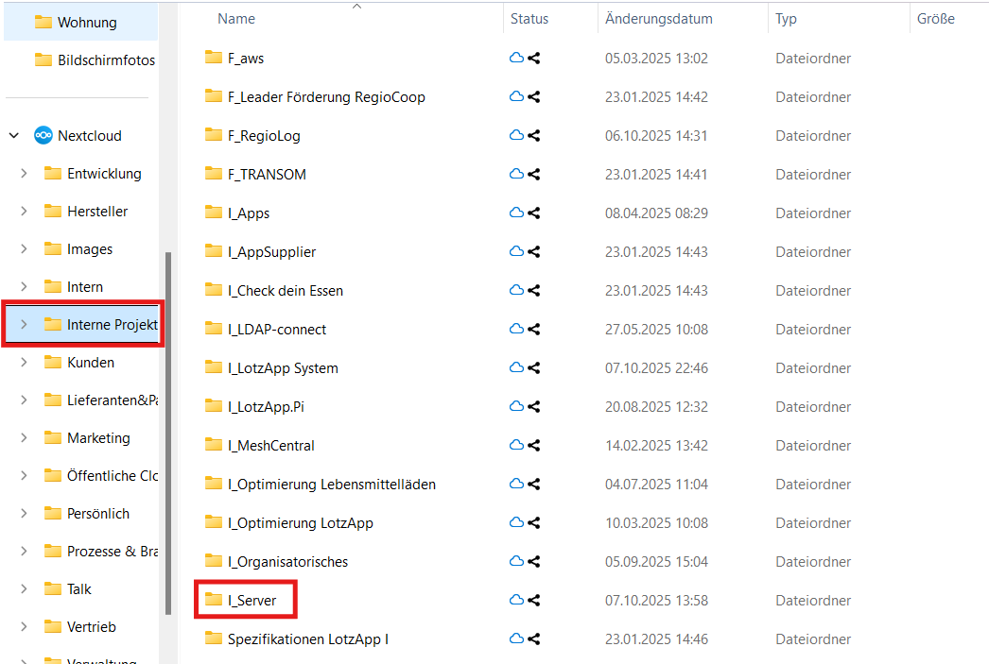The image size is (989, 664).
Task: Select Interne Projekte in navigation tree
Action: pos(112,325)
